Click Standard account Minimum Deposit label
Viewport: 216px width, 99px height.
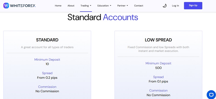tap(47, 60)
